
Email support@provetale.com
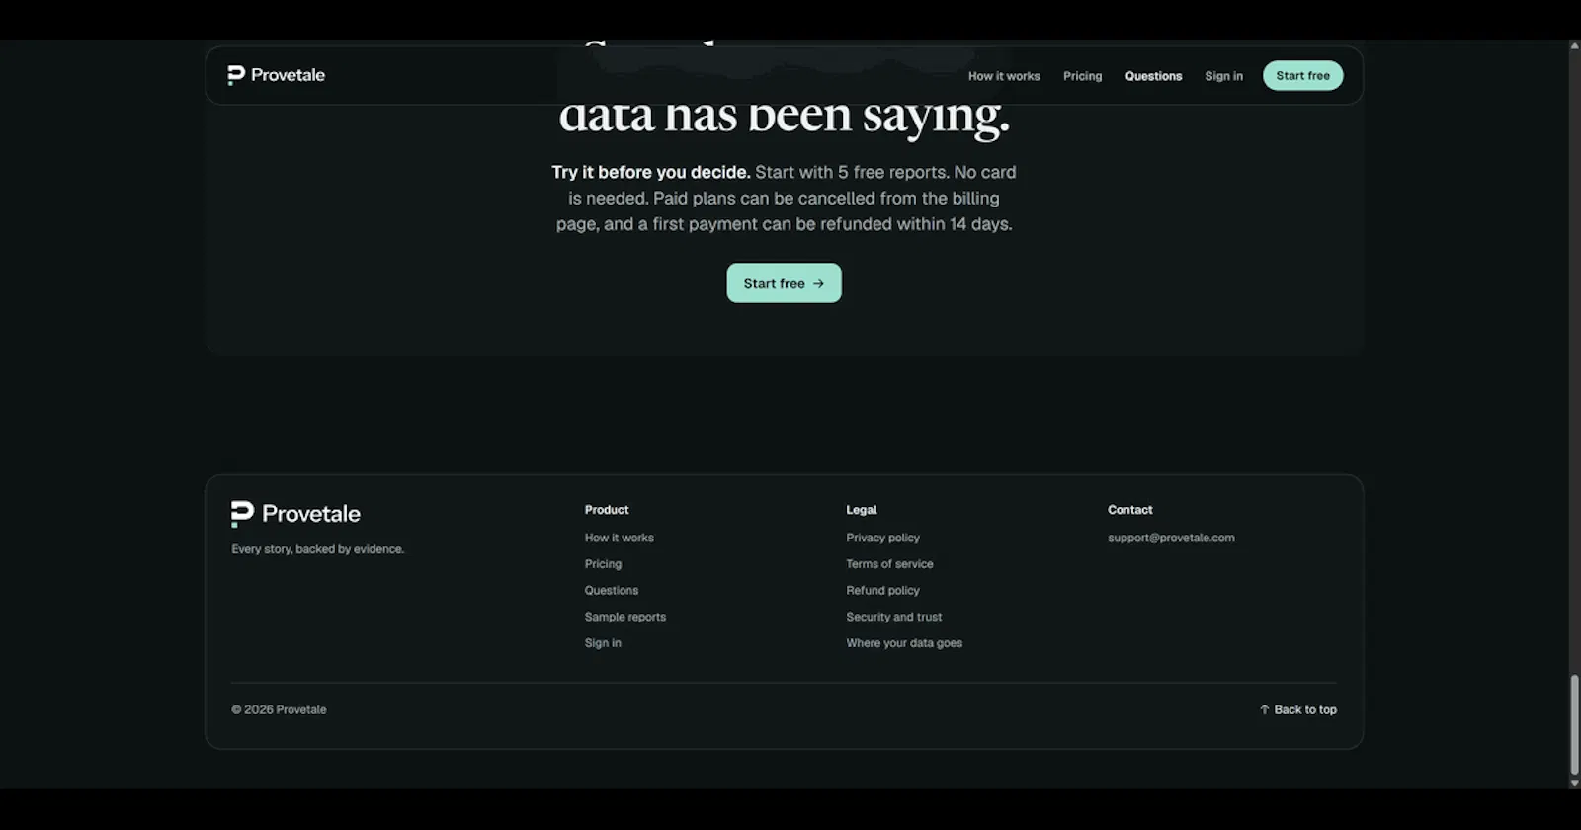click(x=1171, y=538)
